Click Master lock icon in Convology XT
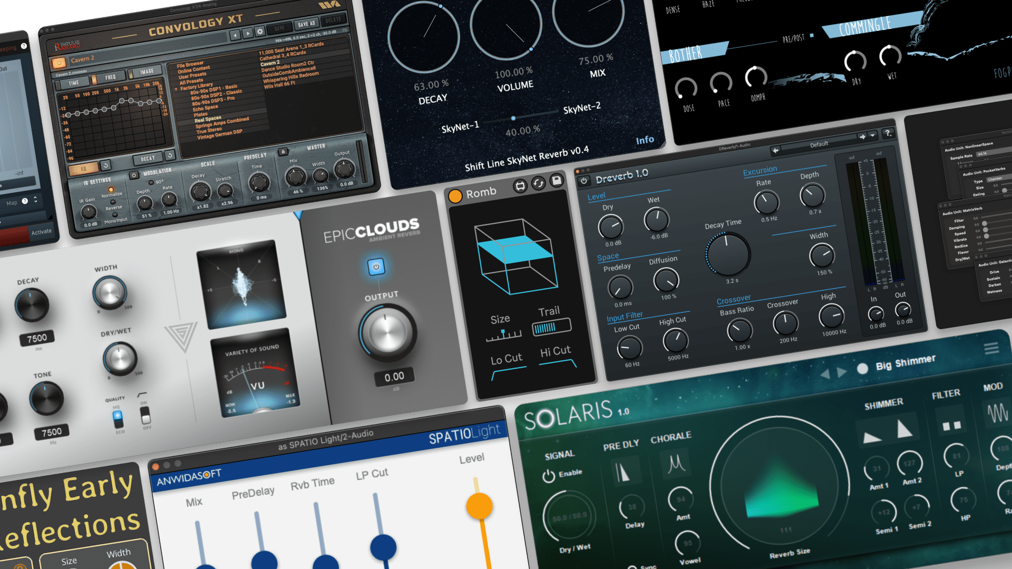Screen dimensions: 1012x569 [283, 152]
